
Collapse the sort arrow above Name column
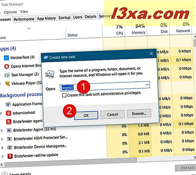click(29, 29)
